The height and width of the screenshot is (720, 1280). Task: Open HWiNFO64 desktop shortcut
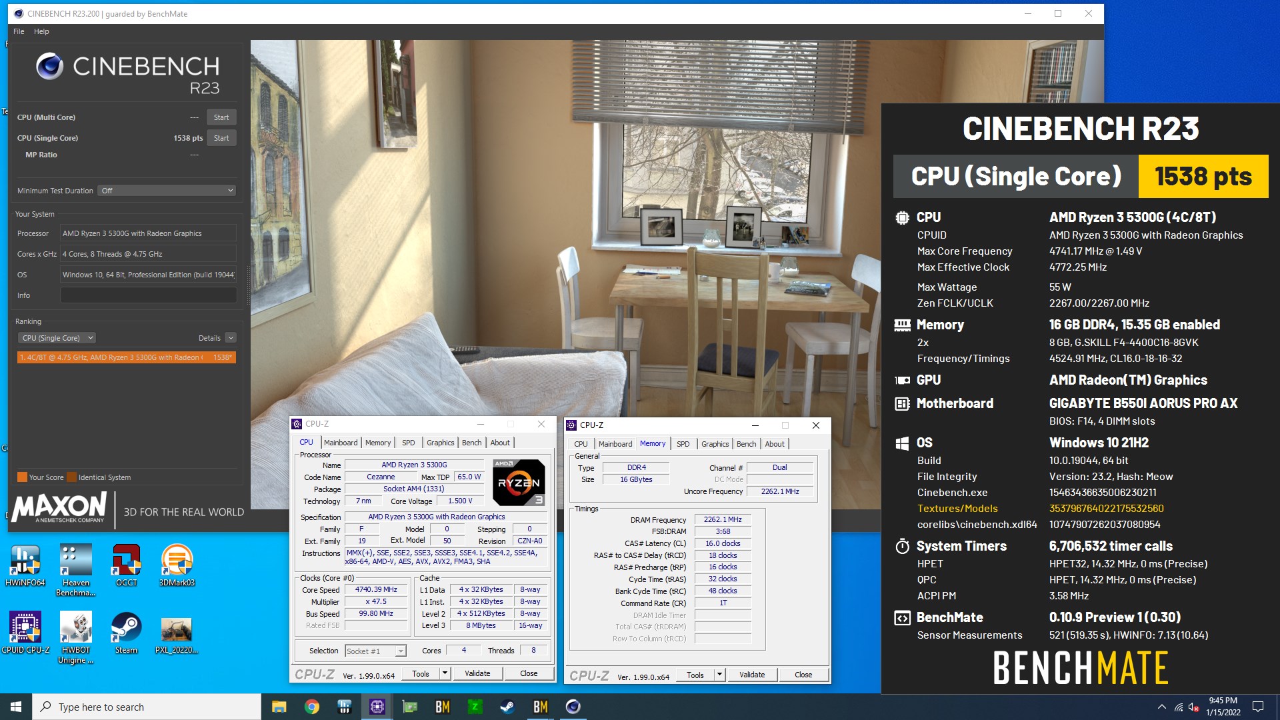pos(25,565)
